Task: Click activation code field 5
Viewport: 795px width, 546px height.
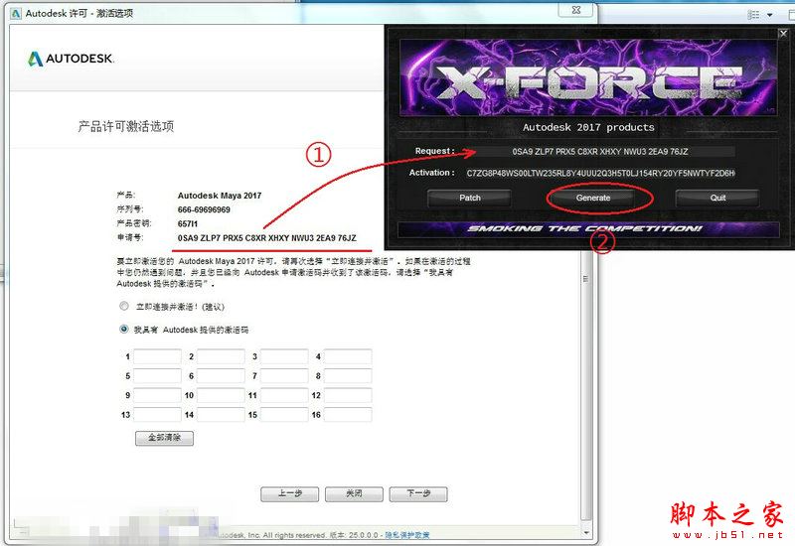Action: point(157,376)
